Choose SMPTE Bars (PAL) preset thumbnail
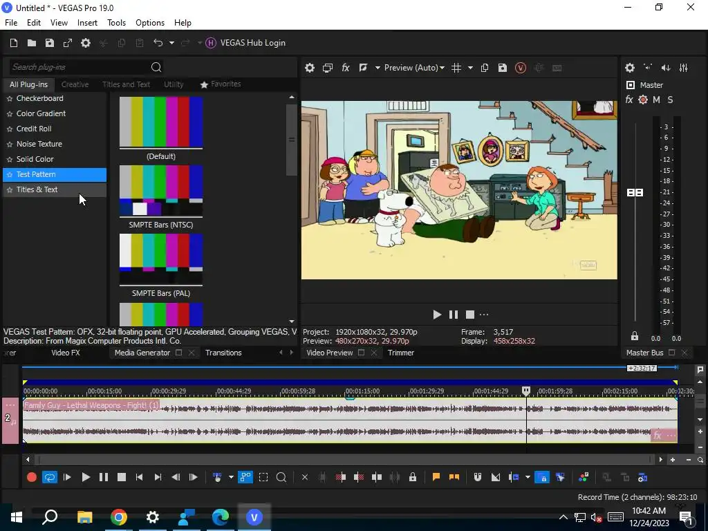This screenshot has width=708, height=531. [x=160, y=260]
